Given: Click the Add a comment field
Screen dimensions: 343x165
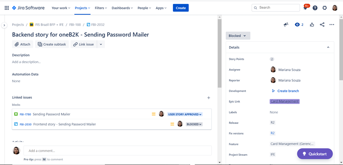Looking at the screenshot, I should (117, 151).
